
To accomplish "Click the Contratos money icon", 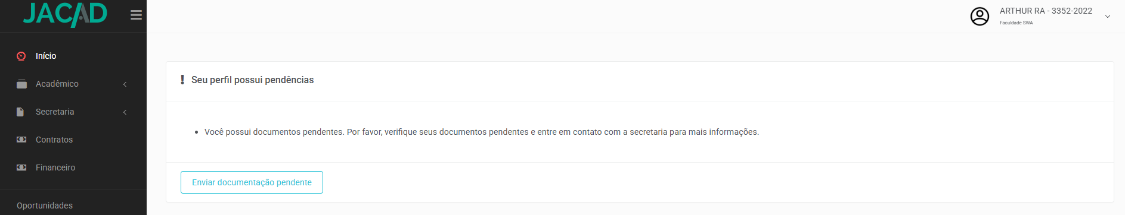I will click(x=21, y=140).
